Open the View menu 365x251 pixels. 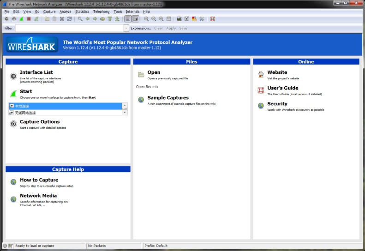(x=27, y=12)
